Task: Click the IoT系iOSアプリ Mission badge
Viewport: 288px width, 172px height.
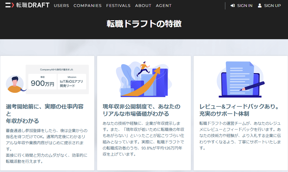Action: (x=72, y=82)
